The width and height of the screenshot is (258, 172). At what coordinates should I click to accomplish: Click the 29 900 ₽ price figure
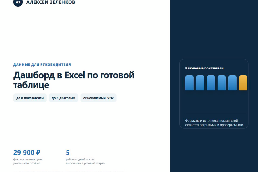pos(27,153)
